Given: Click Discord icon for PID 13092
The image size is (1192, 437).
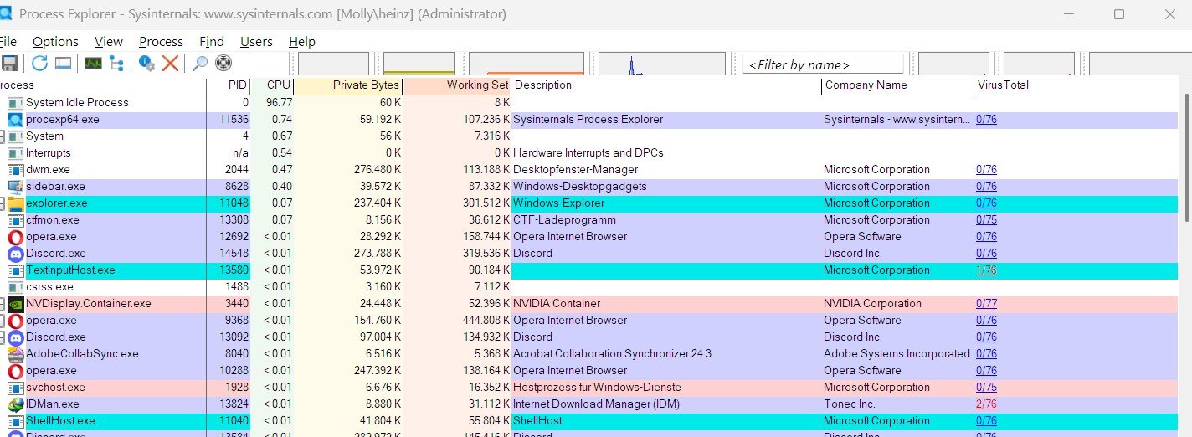Looking at the screenshot, I should [x=15, y=337].
